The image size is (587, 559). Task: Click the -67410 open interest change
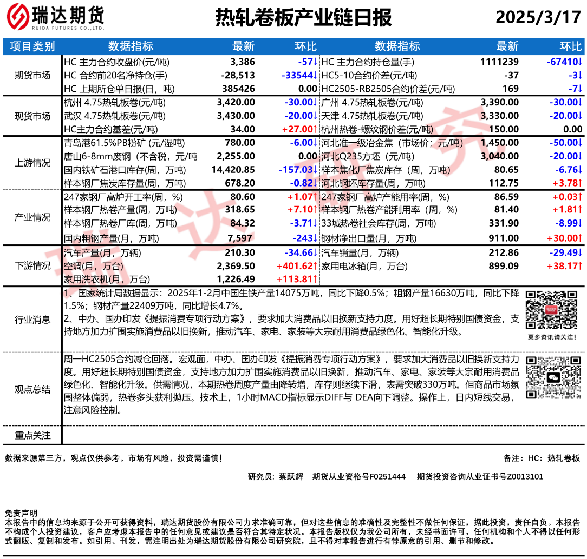564,62
